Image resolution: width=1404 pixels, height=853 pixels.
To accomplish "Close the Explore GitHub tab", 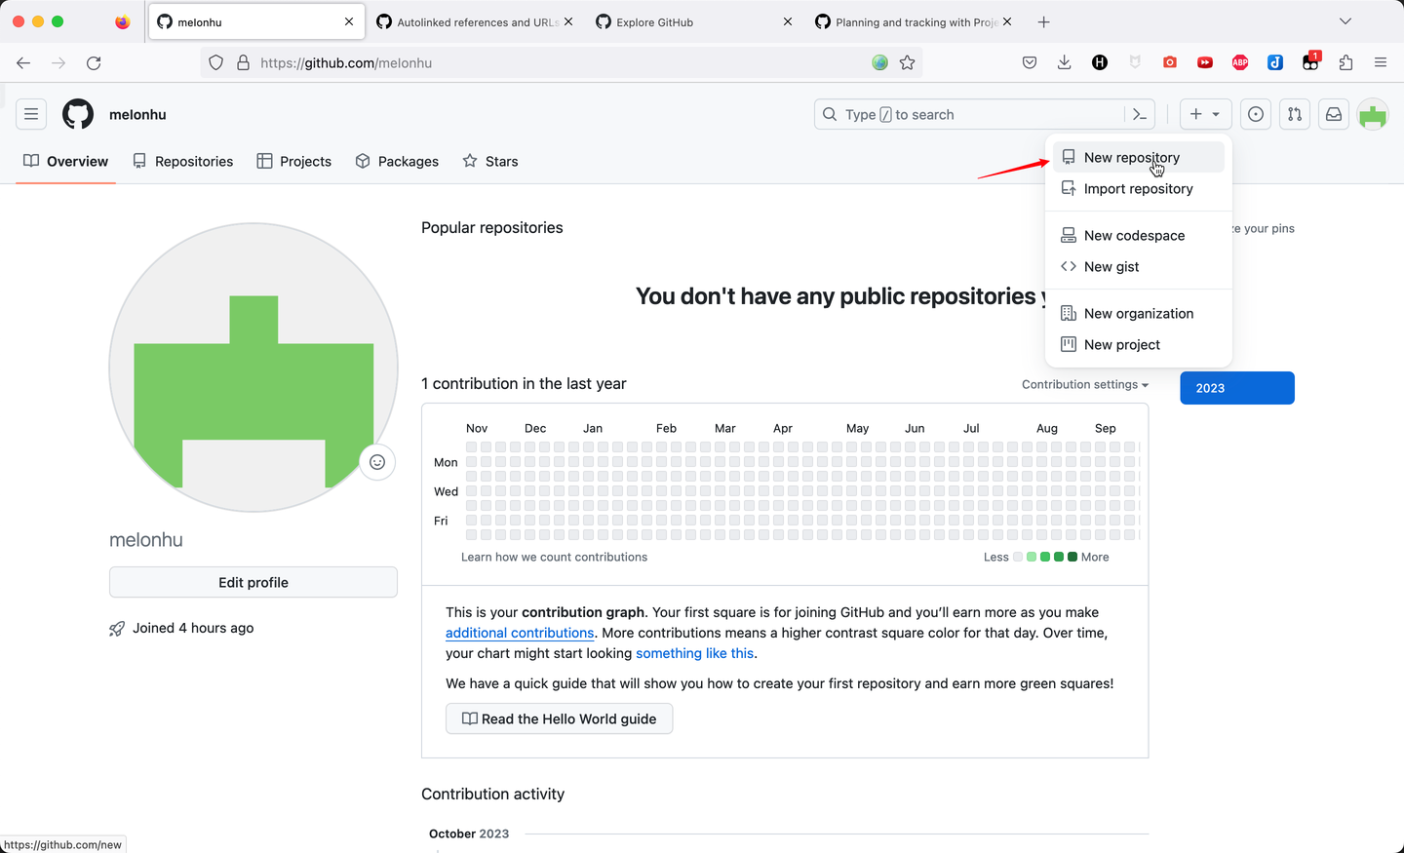I will tap(788, 21).
